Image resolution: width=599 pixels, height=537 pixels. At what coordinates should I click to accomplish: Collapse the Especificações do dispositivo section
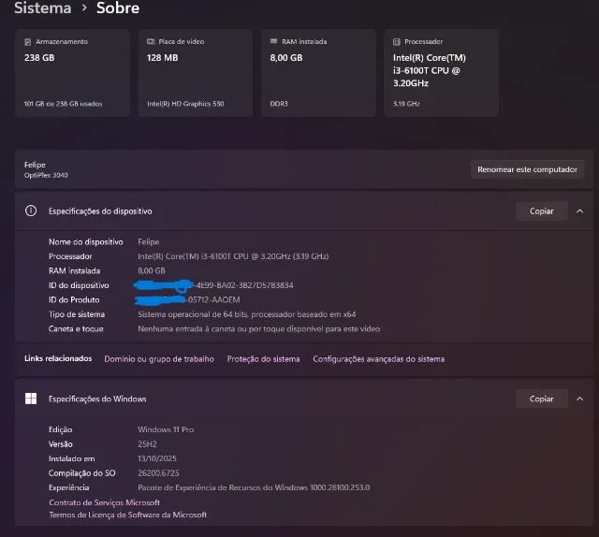[x=579, y=211]
